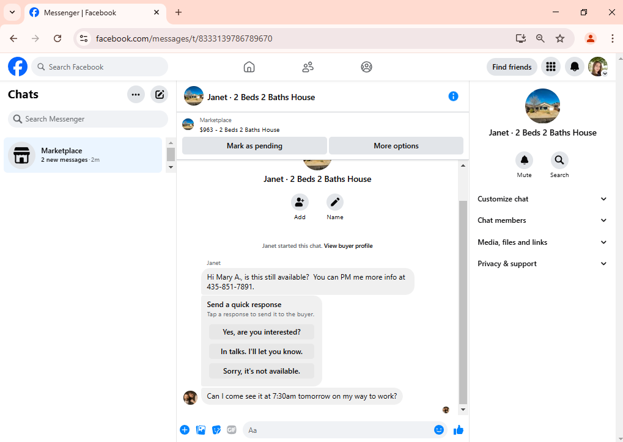The width and height of the screenshot is (623, 442).
Task: Bookmark page with the star icon
Action: pyautogui.click(x=560, y=38)
